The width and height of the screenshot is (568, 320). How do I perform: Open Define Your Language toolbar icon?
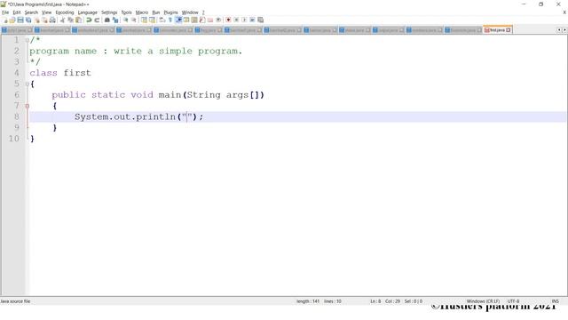186,20
